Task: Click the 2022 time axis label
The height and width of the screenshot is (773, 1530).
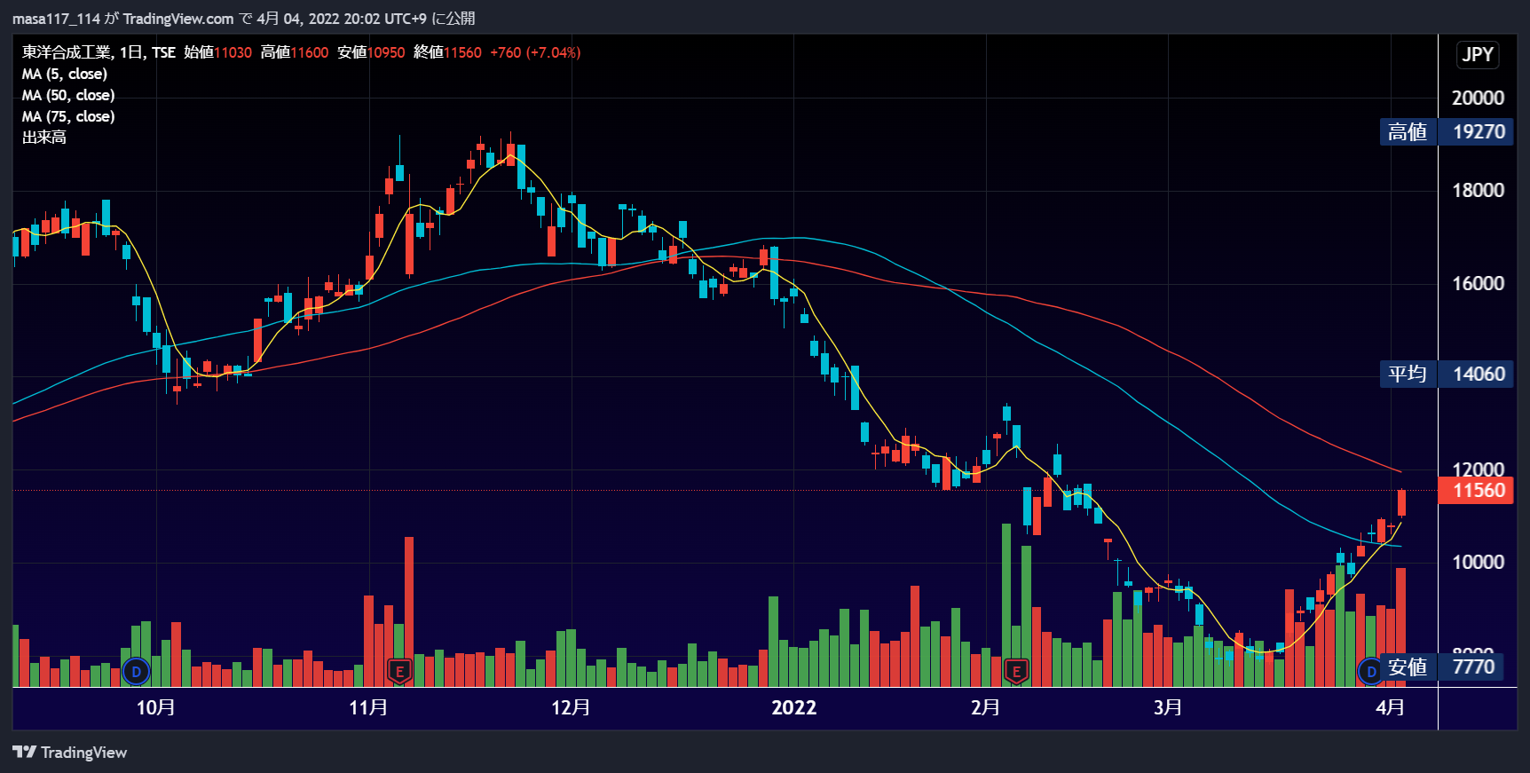Action: [x=793, y=707]
